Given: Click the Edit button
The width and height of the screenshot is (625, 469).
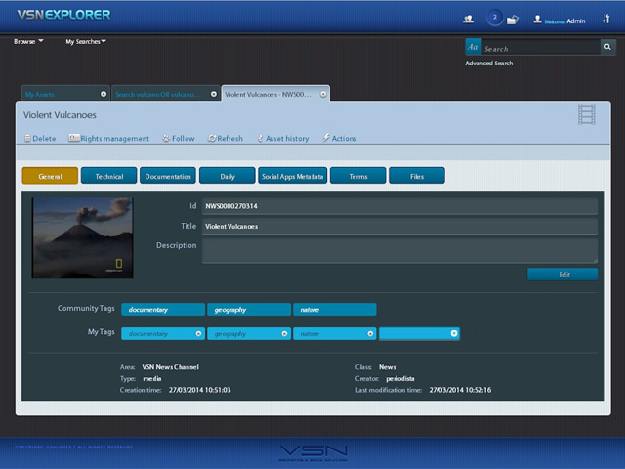Looking at the screenshot, I should coord(562,274).
